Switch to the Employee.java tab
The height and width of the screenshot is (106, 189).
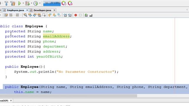15,10
